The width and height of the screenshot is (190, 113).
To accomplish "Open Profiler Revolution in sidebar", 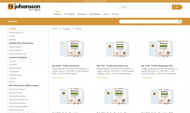I will (x=16, y=32).
